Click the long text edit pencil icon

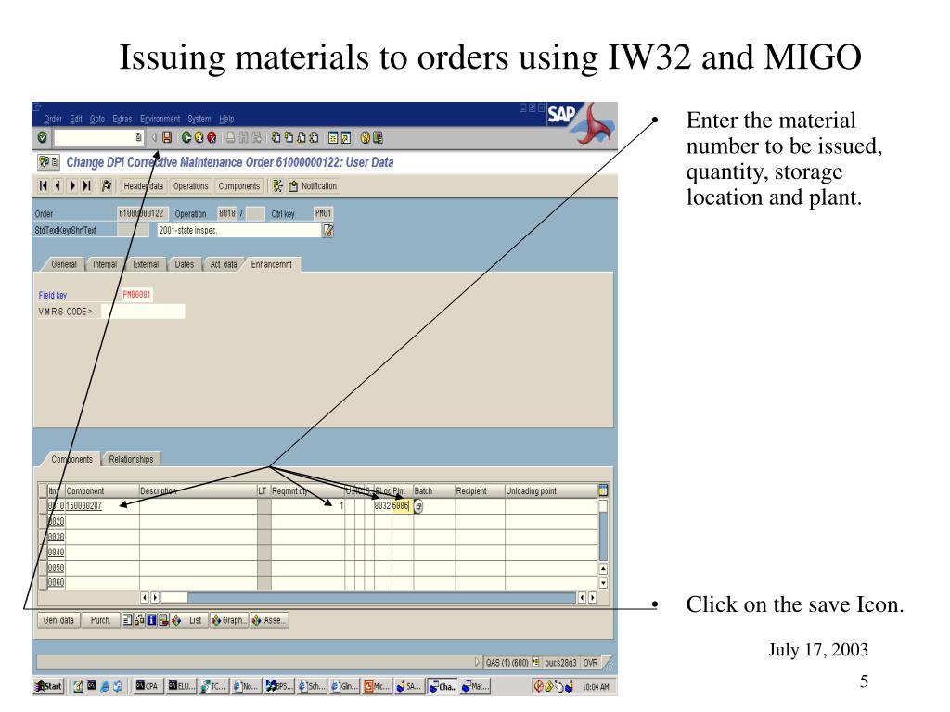pyautogui.click(x=327, y=230)
